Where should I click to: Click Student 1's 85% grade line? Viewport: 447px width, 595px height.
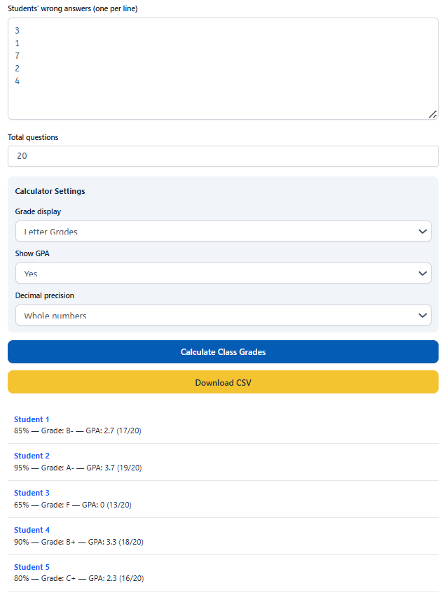(x=78, y=430)
